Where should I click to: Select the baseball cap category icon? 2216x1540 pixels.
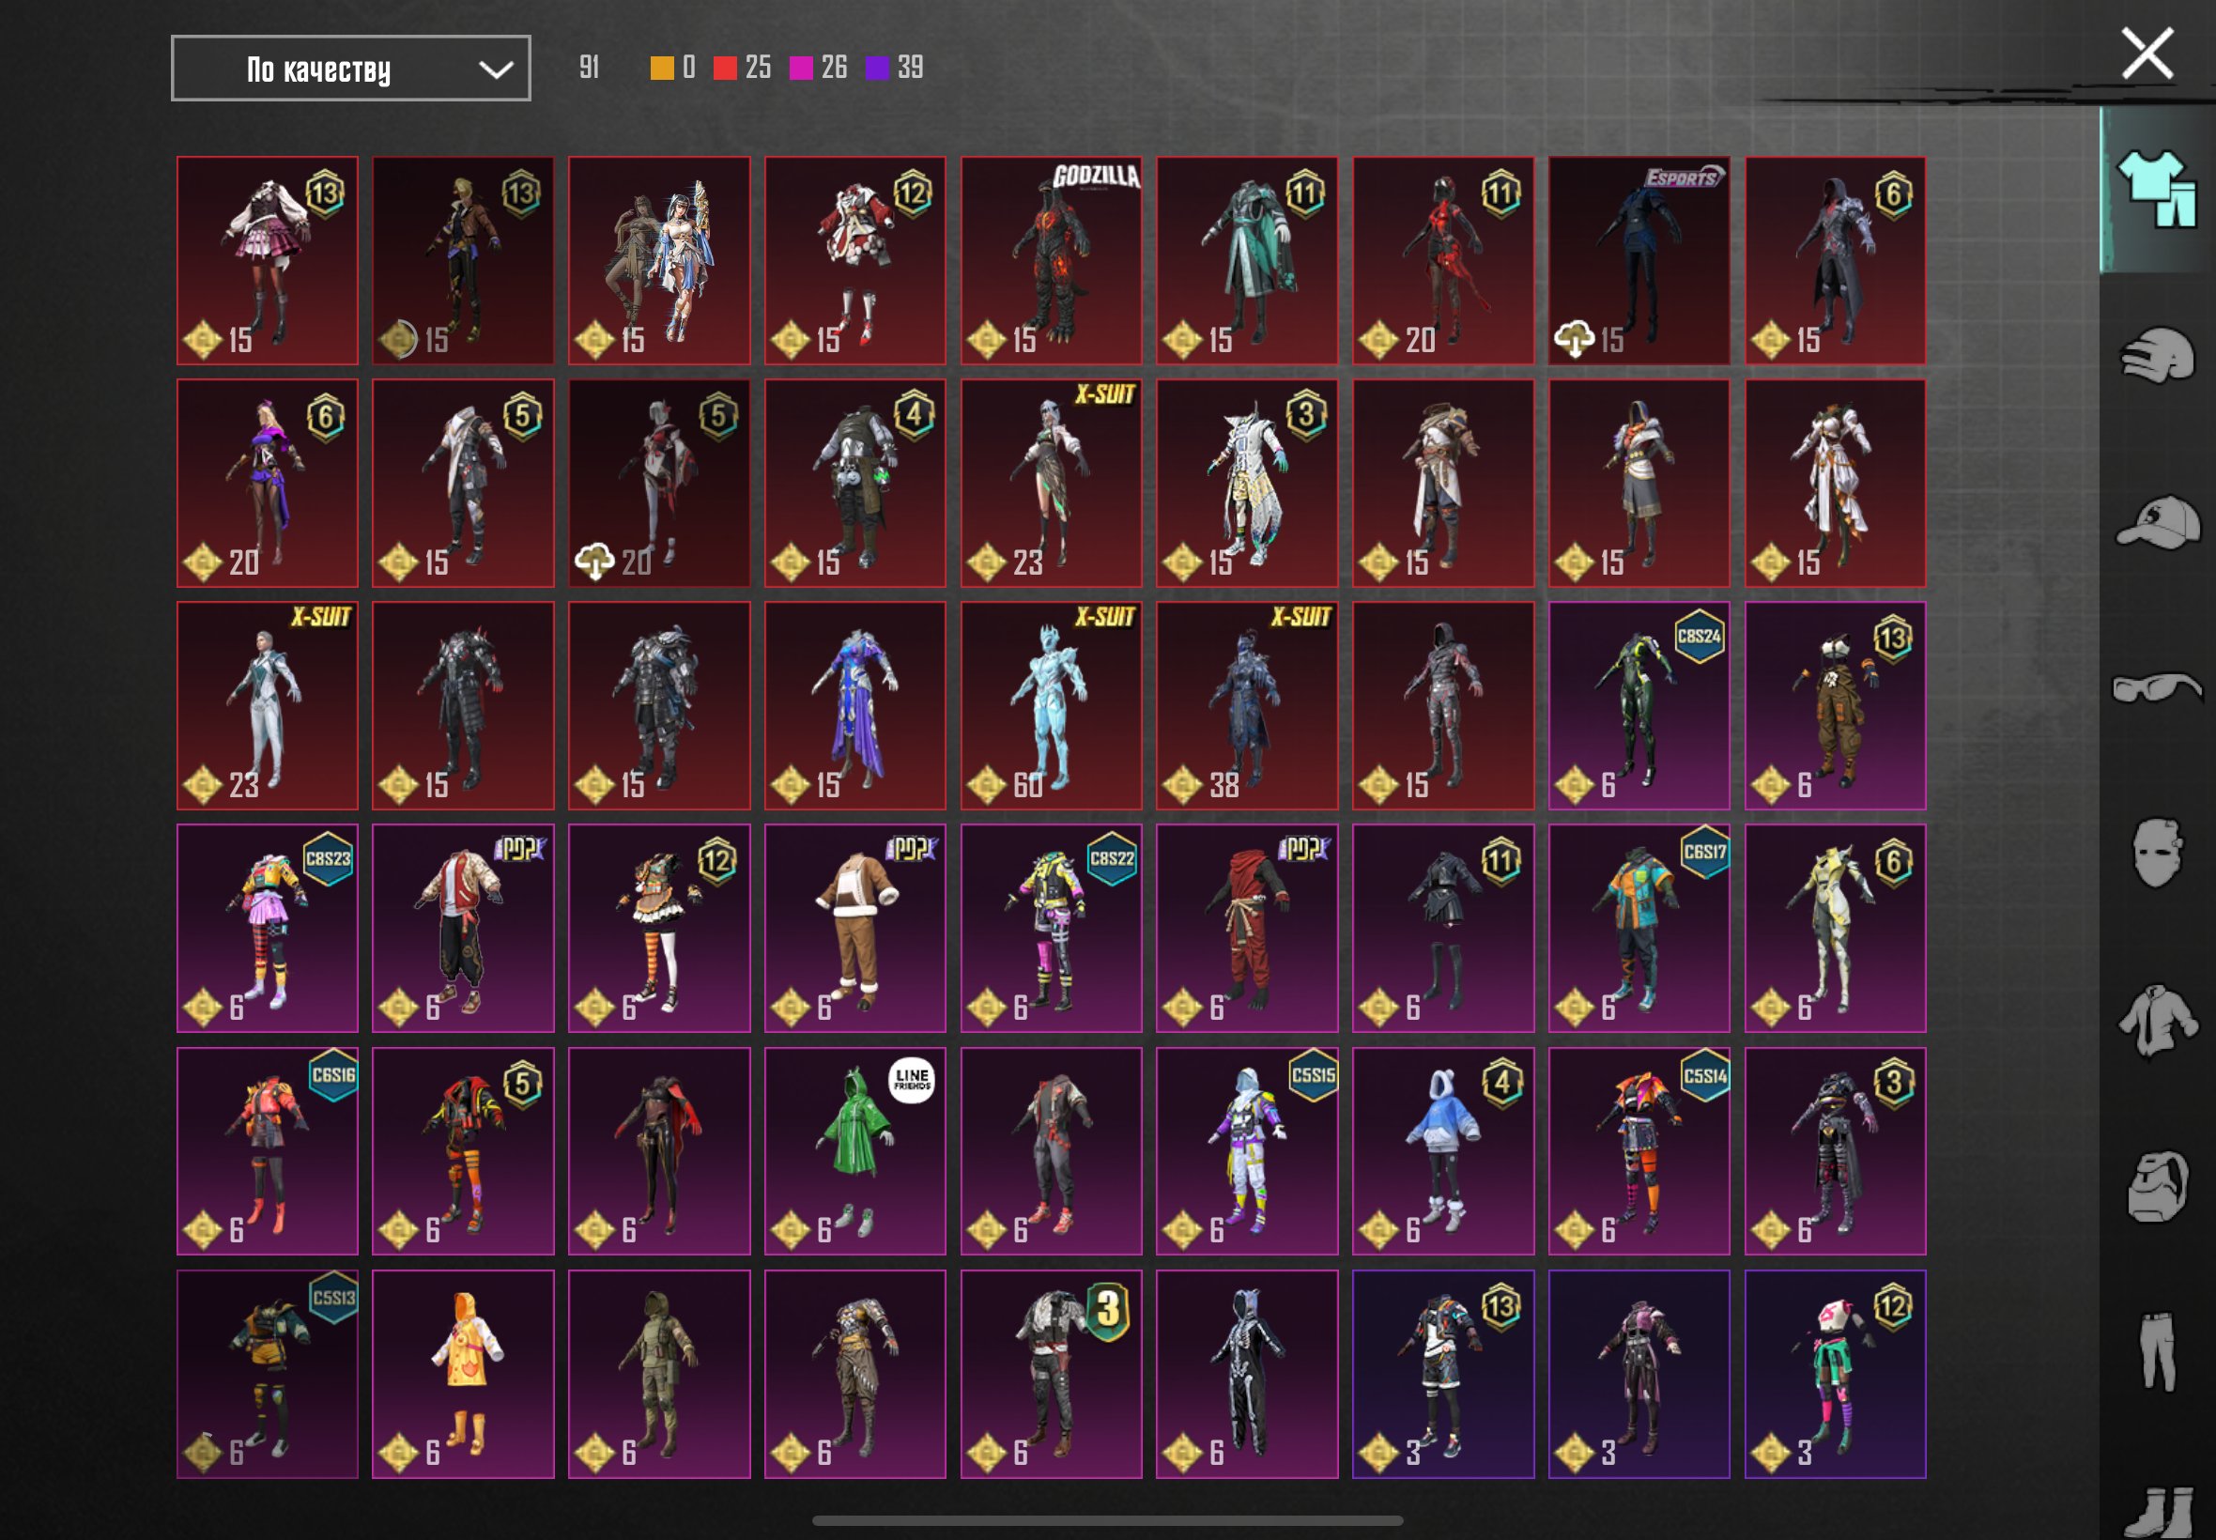[x=2157, y=522]
